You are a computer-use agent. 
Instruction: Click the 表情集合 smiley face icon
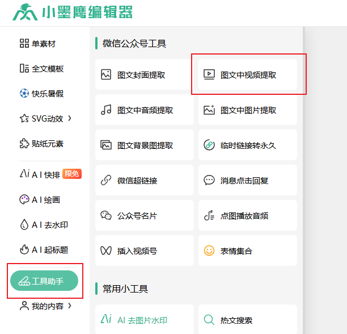coord(209,250)
